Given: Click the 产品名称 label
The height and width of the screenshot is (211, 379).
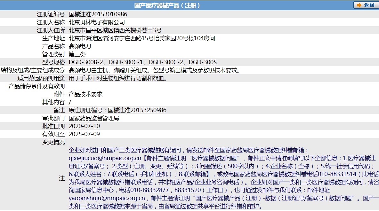Looking at the screenshot, I should tap(53, 46).
